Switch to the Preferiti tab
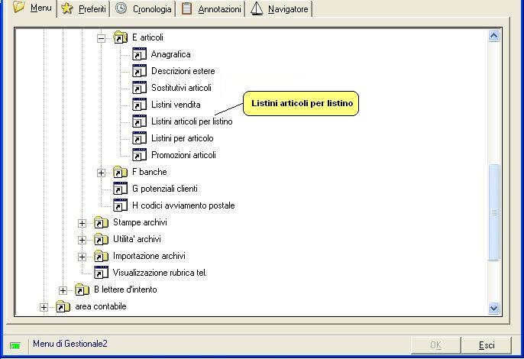The height and width of the screenshot is (359, 524). [x=84, y=9]
